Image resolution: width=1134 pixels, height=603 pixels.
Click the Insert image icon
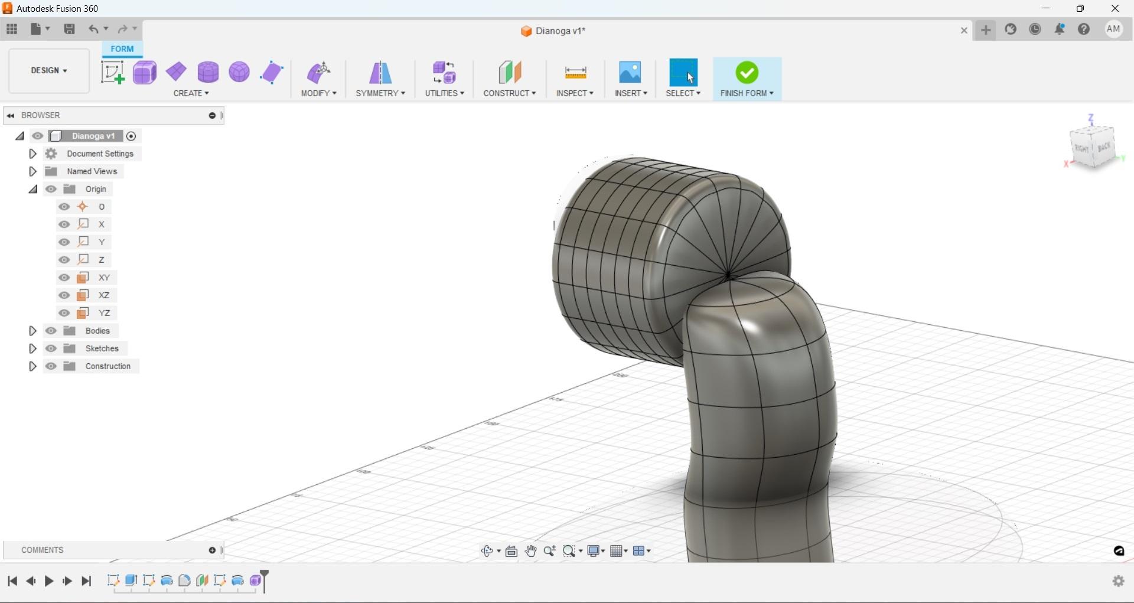(x=630, y=72)
